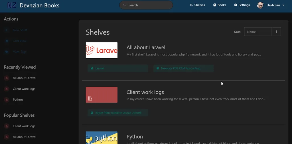Open Bayan from palestine source Upwork book
This screenshot has width=292, height=144.
(118, 113)
